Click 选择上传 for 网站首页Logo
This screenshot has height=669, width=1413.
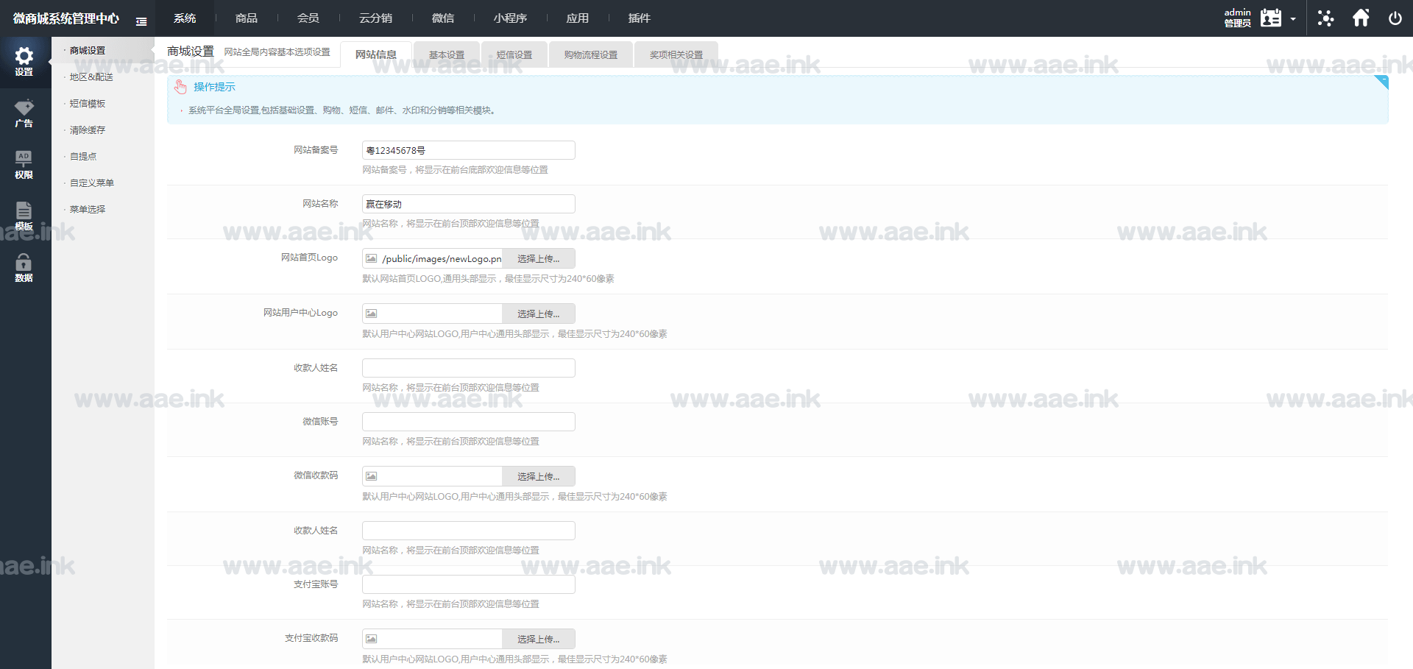(539, 258)
